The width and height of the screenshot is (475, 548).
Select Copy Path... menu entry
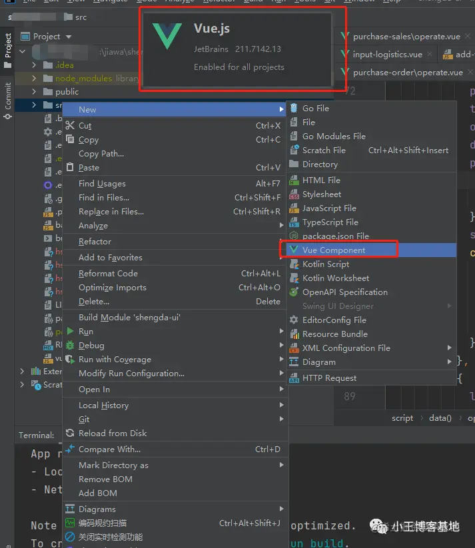point(175,154)
